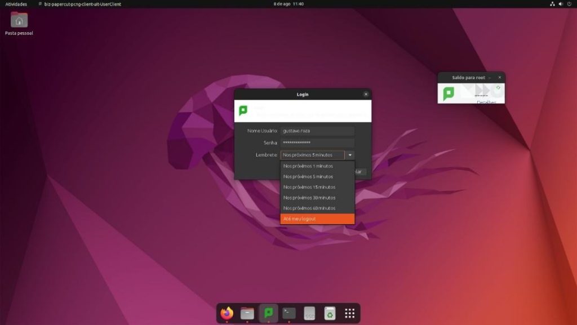Launch the Terminal from the dock
577x325 pixels.
(289, 313)
